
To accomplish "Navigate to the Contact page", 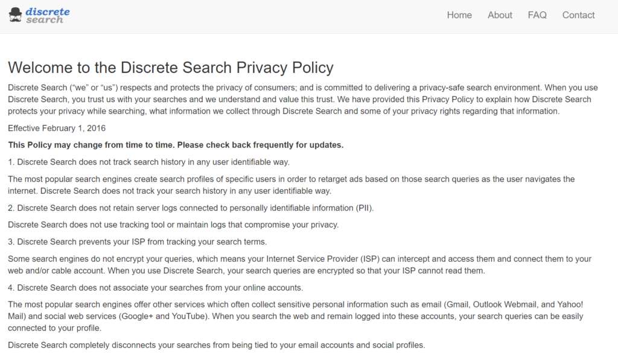I will (x=578, y=15).
